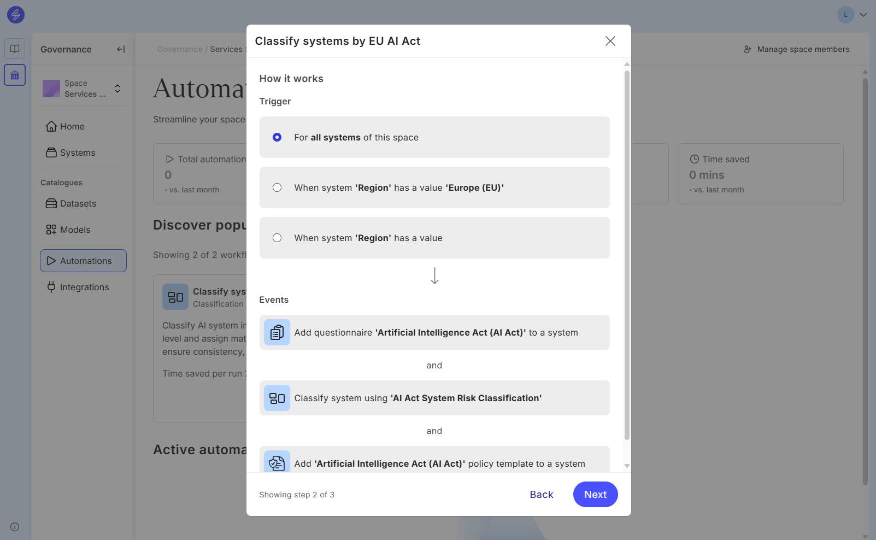Close the Classify systems by EU AI Act dialog

point(610,41)
